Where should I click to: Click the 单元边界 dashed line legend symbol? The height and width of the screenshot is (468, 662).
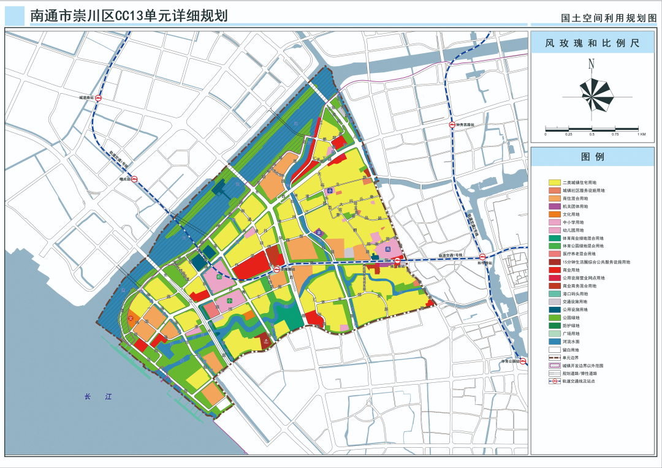pyautogui.click(x=555, y=357)
